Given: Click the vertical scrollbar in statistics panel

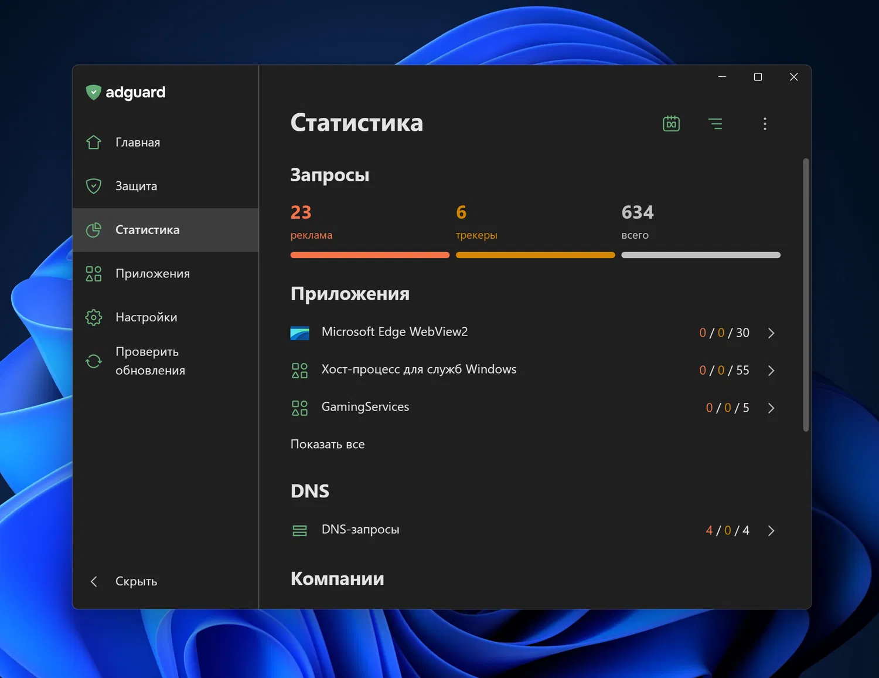Looking at the screenshot, I should [x=806, y=295].
